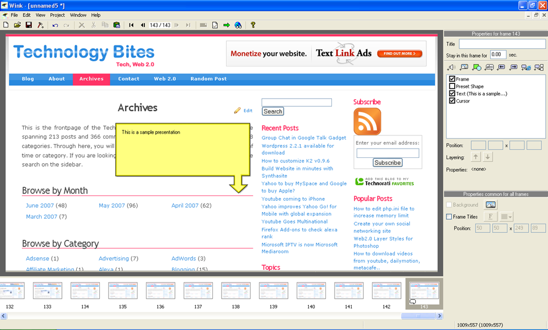Add a textbox with the abc icon
548x330 pixels.
click(x=489, y=67)
